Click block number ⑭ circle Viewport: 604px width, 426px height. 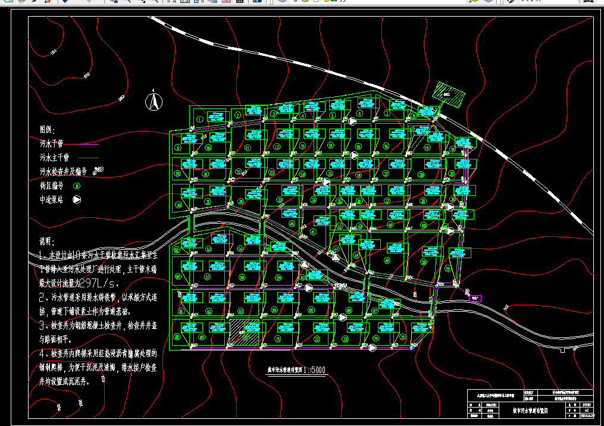(330, 145)
